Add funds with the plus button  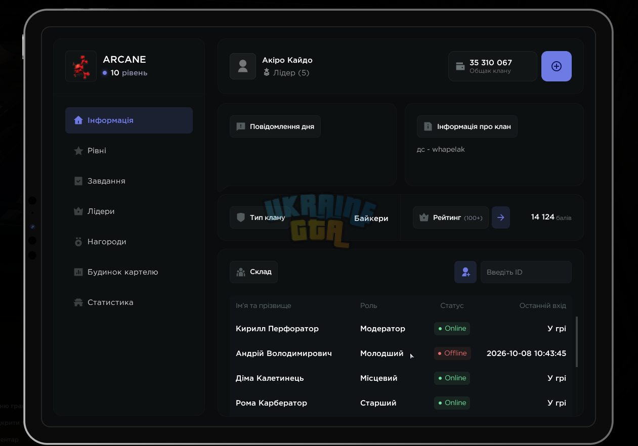pos(557,66)
